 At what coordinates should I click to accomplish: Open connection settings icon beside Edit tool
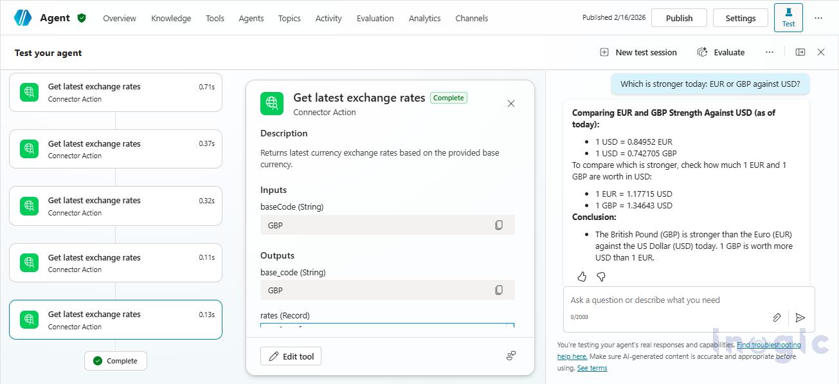pos(510,355)
